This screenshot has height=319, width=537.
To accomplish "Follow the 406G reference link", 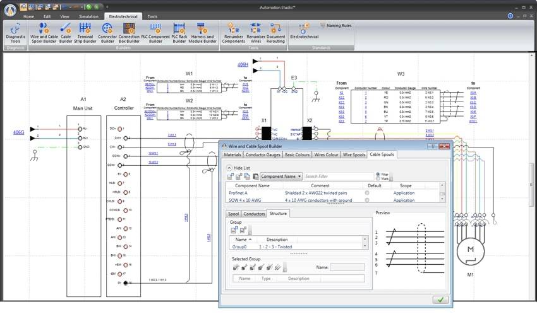I will [x=18, y=132].
